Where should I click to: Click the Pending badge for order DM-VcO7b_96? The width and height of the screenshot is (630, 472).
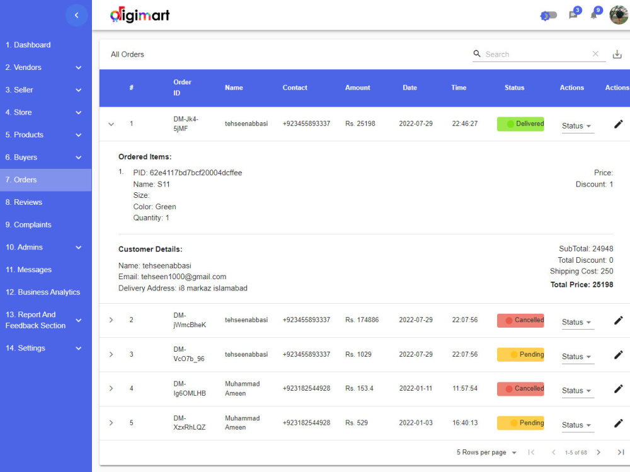click(520, 355)
